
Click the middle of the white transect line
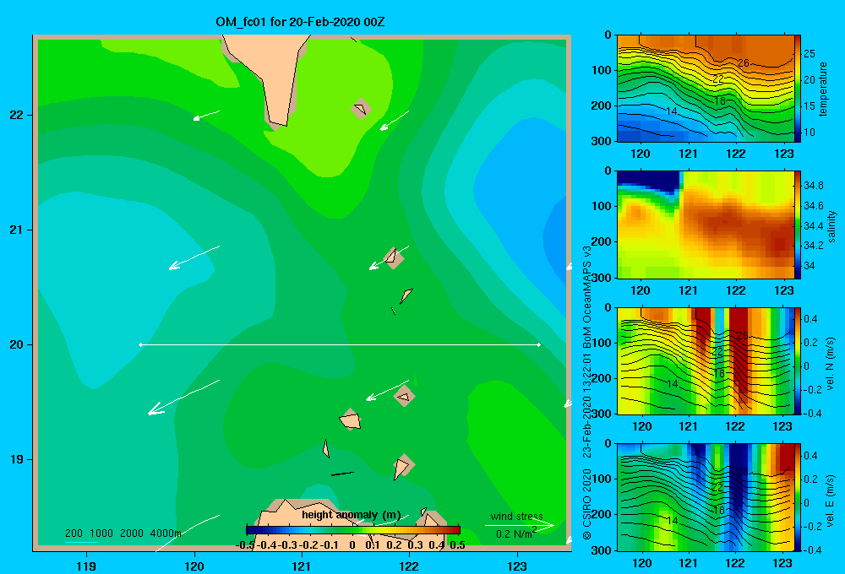pos(340,344)
